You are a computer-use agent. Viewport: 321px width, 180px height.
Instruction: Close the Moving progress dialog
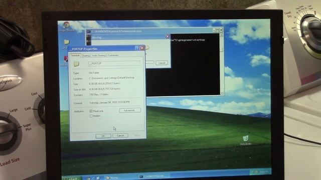point(167,36)
